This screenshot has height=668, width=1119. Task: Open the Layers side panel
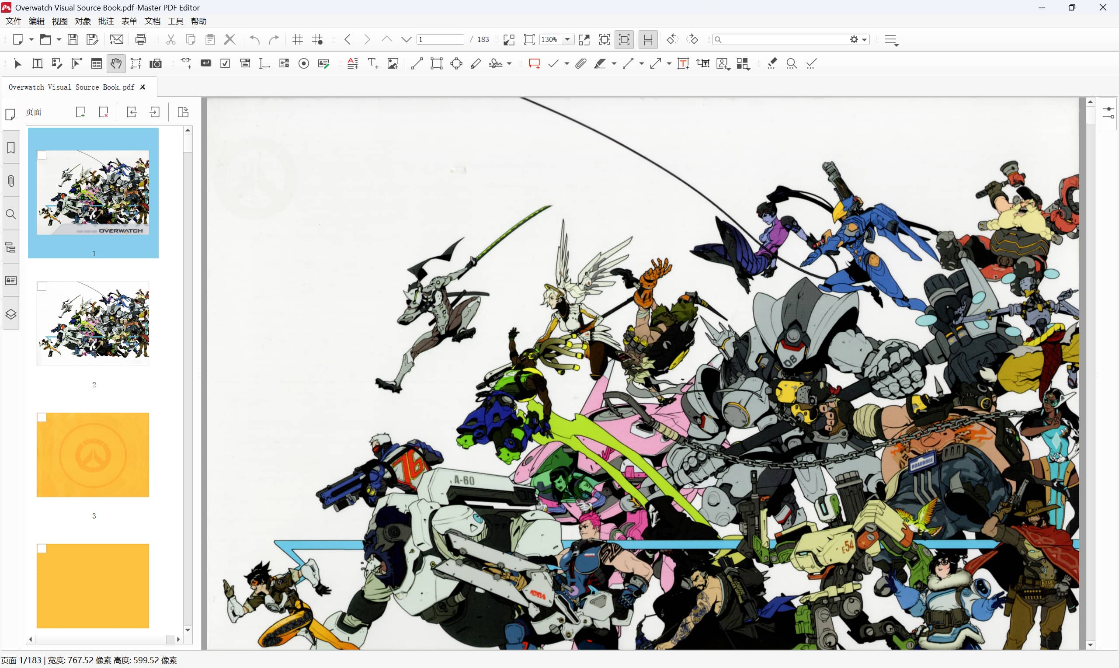[11, 314]
